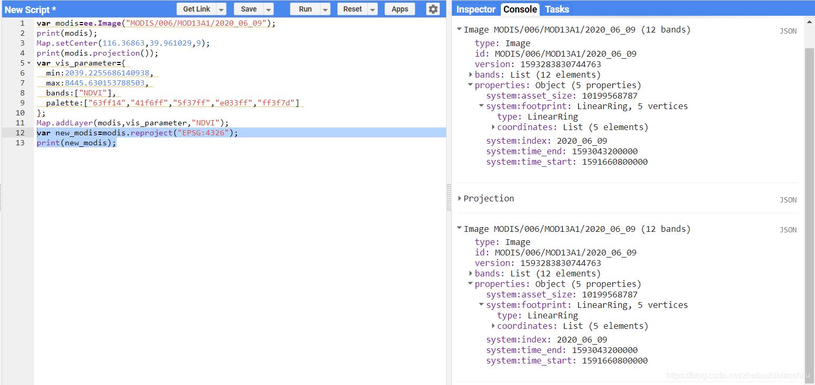
Task: Switch to the Tasks tab
Action: pos(556,9)
